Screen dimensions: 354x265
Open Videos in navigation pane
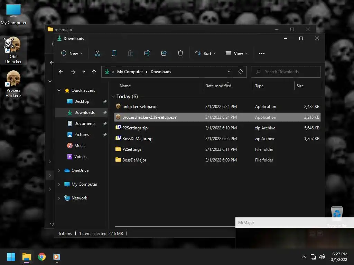[x=77, y=157]
